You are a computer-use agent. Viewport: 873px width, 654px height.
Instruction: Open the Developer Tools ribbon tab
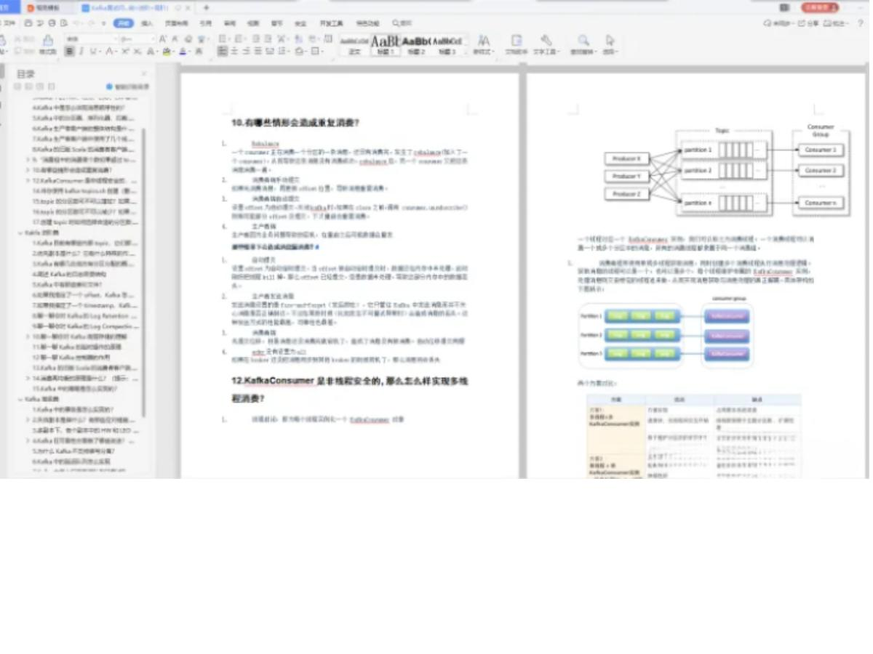[x=332, y=23]
